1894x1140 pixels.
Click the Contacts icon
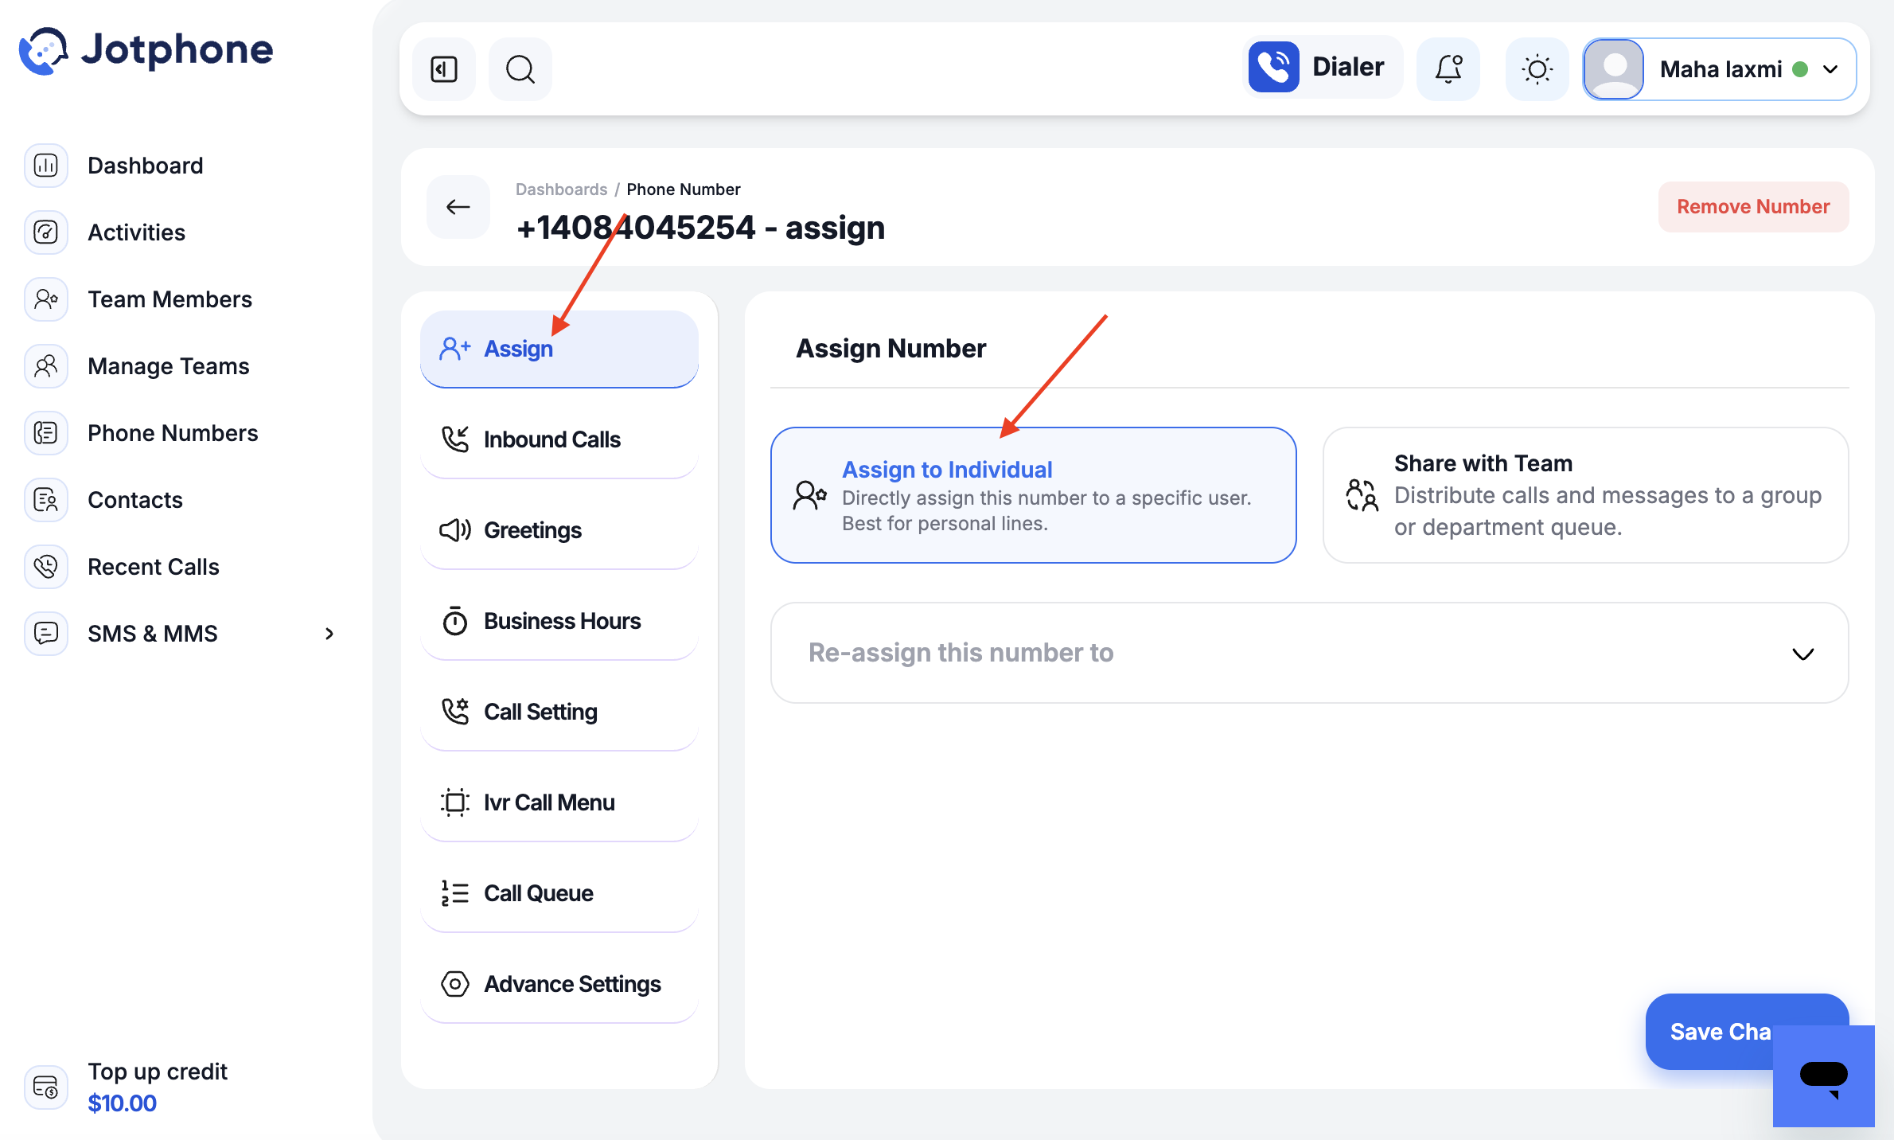pos(46,500)
